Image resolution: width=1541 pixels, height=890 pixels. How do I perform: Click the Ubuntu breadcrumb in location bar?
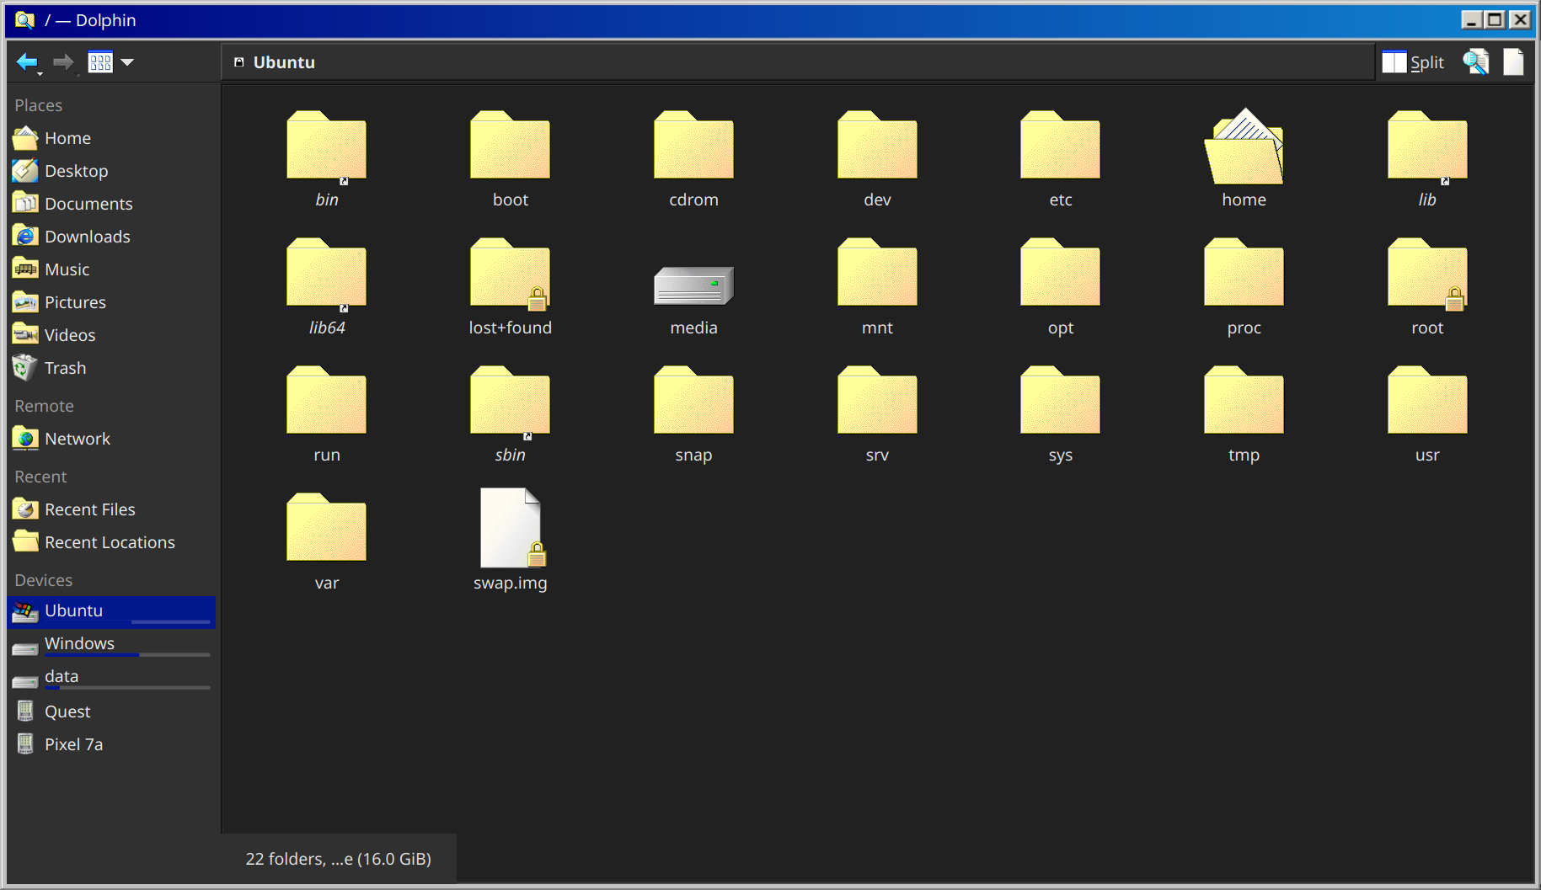tap(283, 62)
